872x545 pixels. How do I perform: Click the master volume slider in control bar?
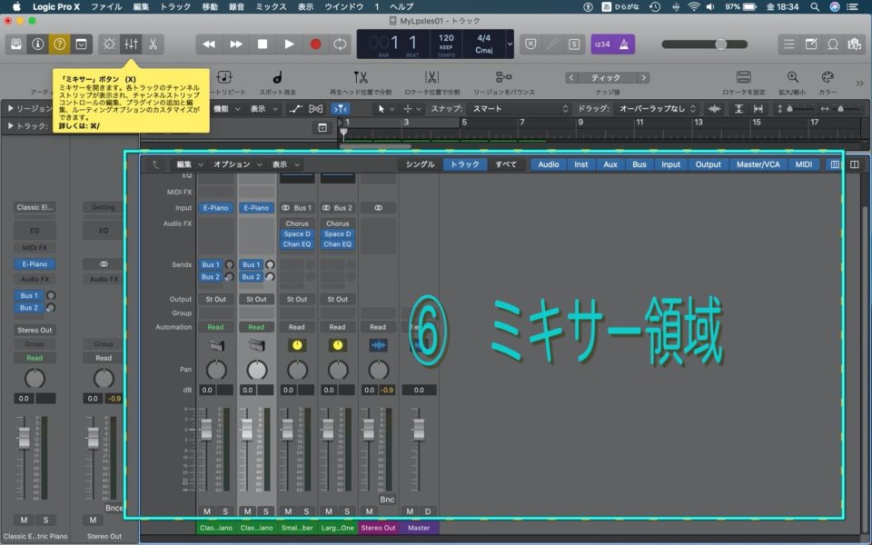pos(705,45)
